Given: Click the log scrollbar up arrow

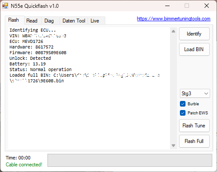Looking at the screenshot, I should tap(173, 31).
